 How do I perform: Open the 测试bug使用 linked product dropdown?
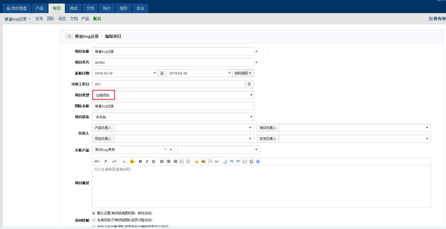pyautogui.click(x=133, y=150)
